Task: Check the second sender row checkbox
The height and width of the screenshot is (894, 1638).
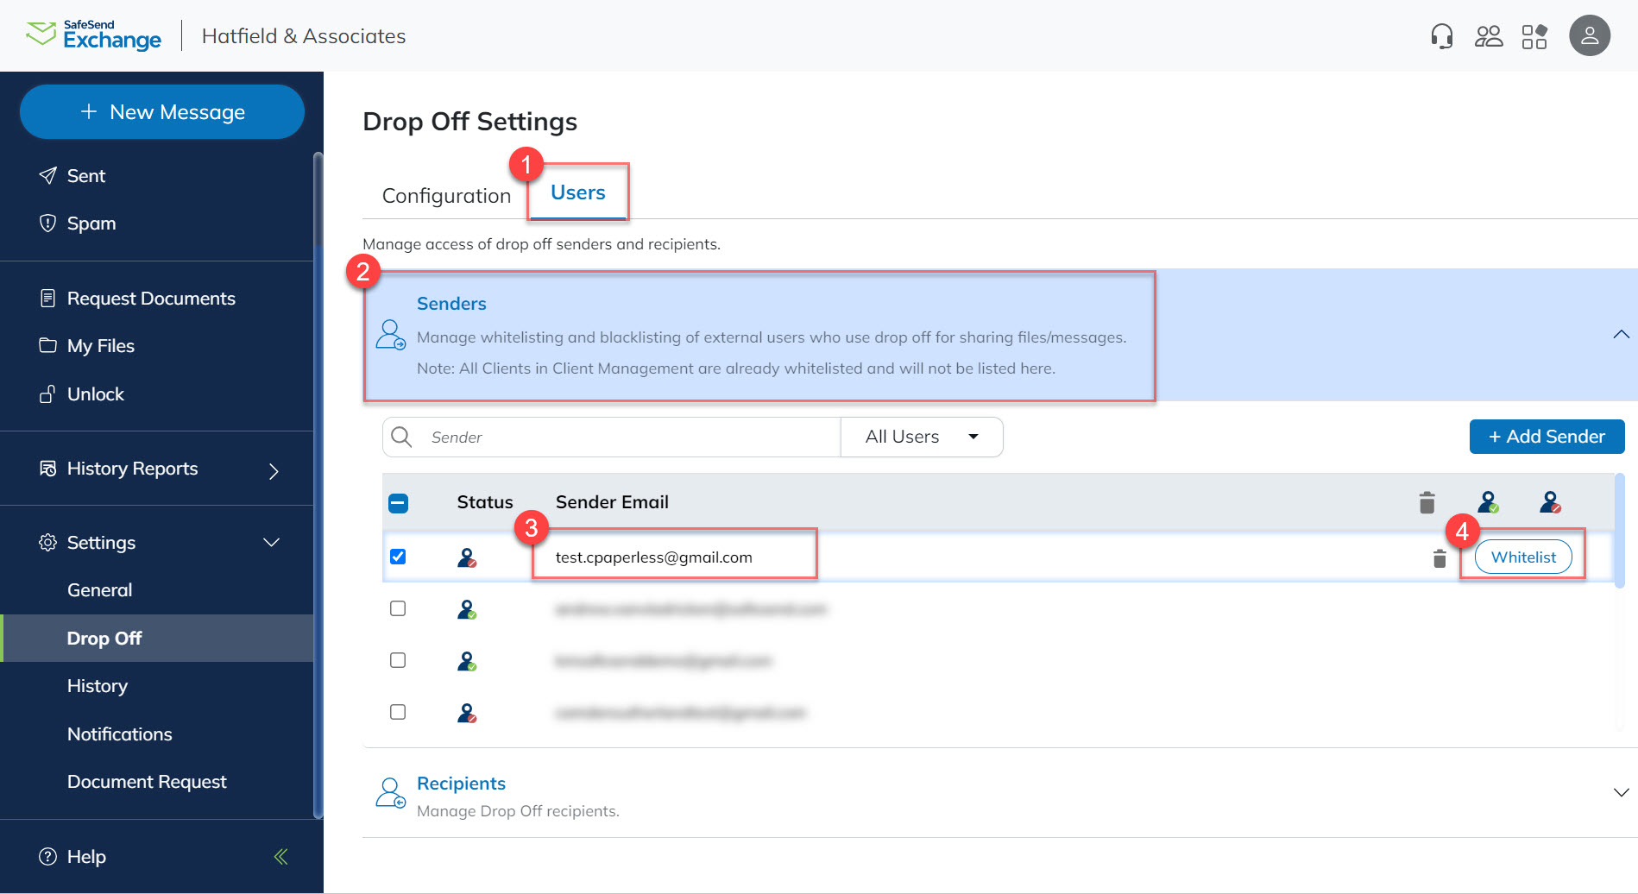Action: (x=398, y=608)
